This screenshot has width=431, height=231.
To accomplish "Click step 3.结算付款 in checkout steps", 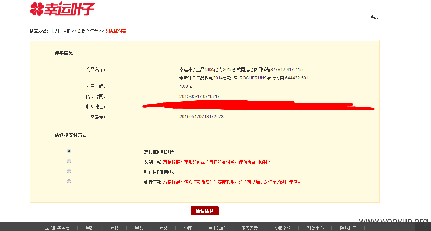I will tap(116, 31).
